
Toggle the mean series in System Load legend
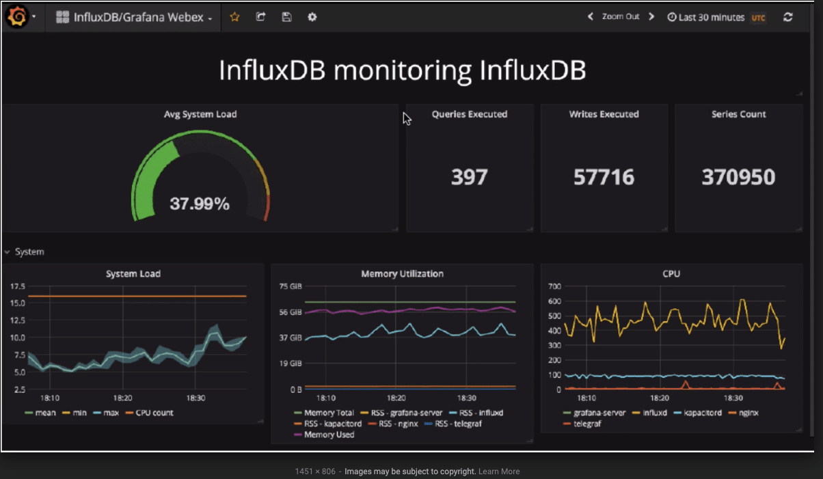point(45,413)
